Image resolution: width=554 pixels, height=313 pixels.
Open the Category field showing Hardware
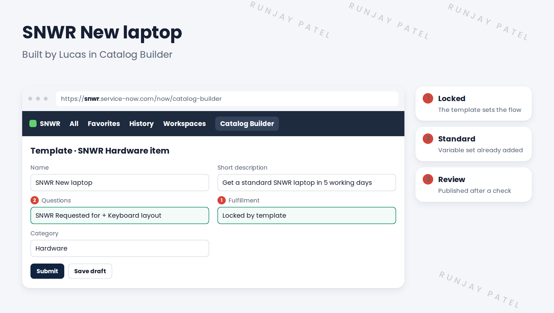click(x=120, y=248)
